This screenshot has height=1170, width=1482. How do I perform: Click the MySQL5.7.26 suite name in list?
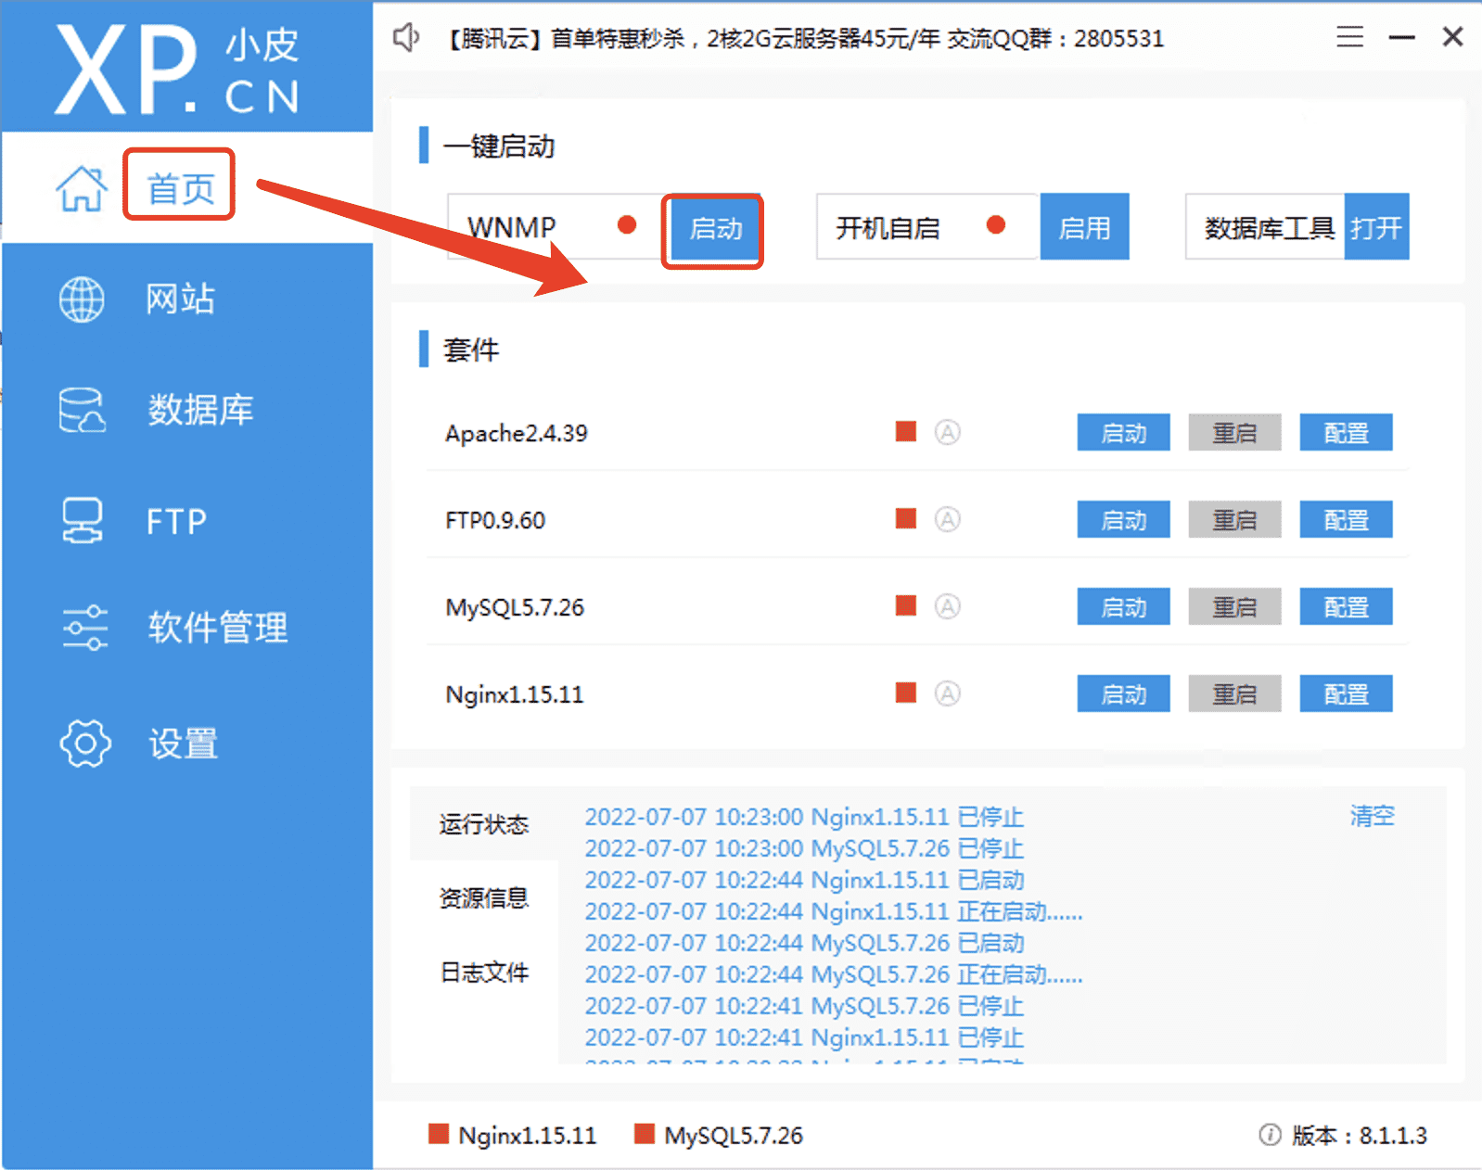[515, 607]
